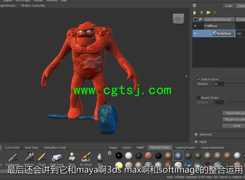Open the Stencil tray tab
The width and height of the screenshot is (245, 180).
coord(127,147)
